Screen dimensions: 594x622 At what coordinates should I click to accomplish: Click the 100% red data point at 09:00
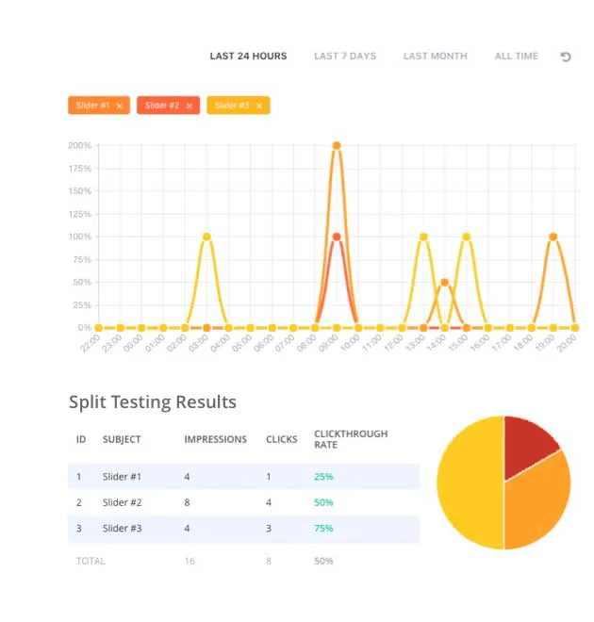pyautogui.click(x=337, y=237)
